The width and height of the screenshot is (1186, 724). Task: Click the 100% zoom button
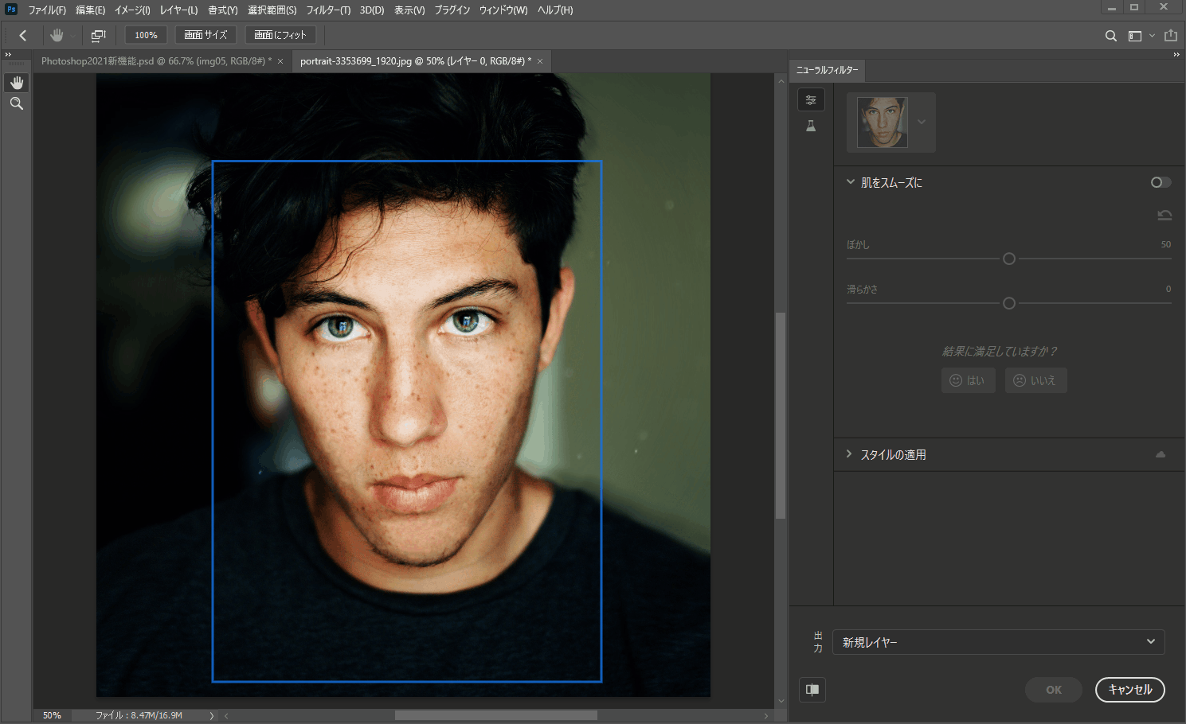tap(146, 35)
